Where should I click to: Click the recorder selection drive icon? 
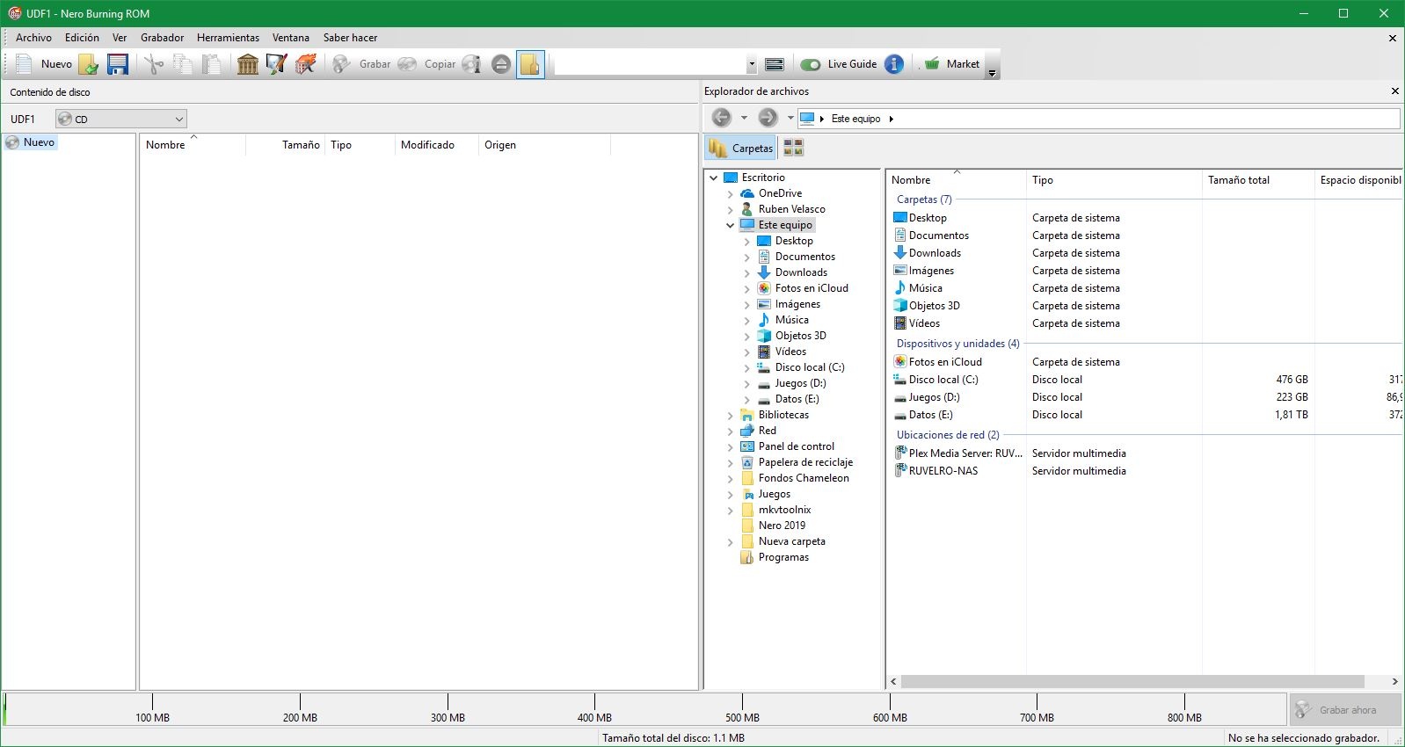(775, 64)
